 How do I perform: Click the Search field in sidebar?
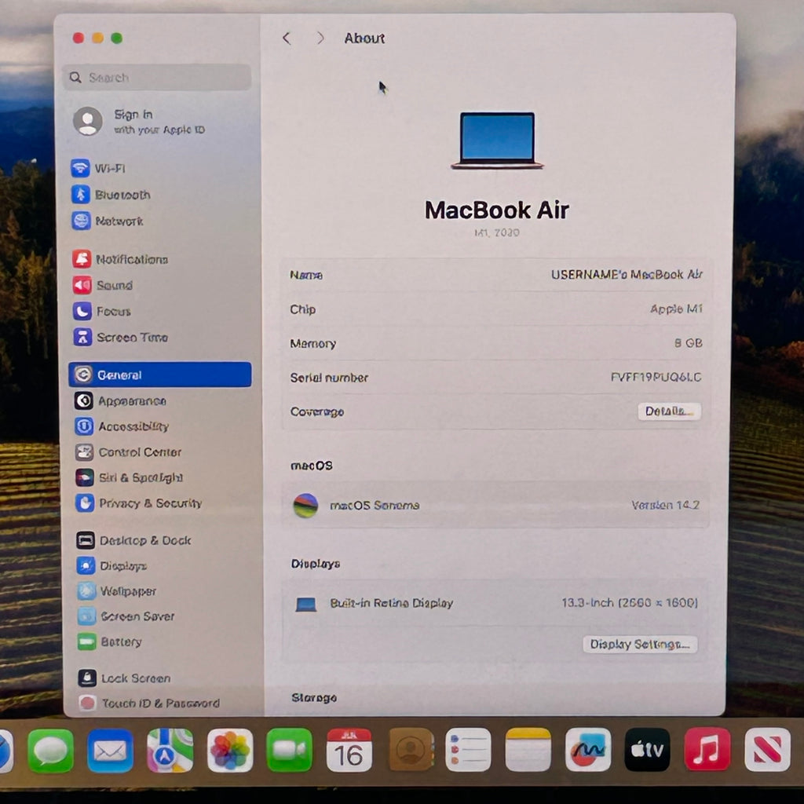pyautogui.click(x=157, y=78)
